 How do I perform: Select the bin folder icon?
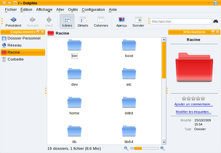pos(74,45)
